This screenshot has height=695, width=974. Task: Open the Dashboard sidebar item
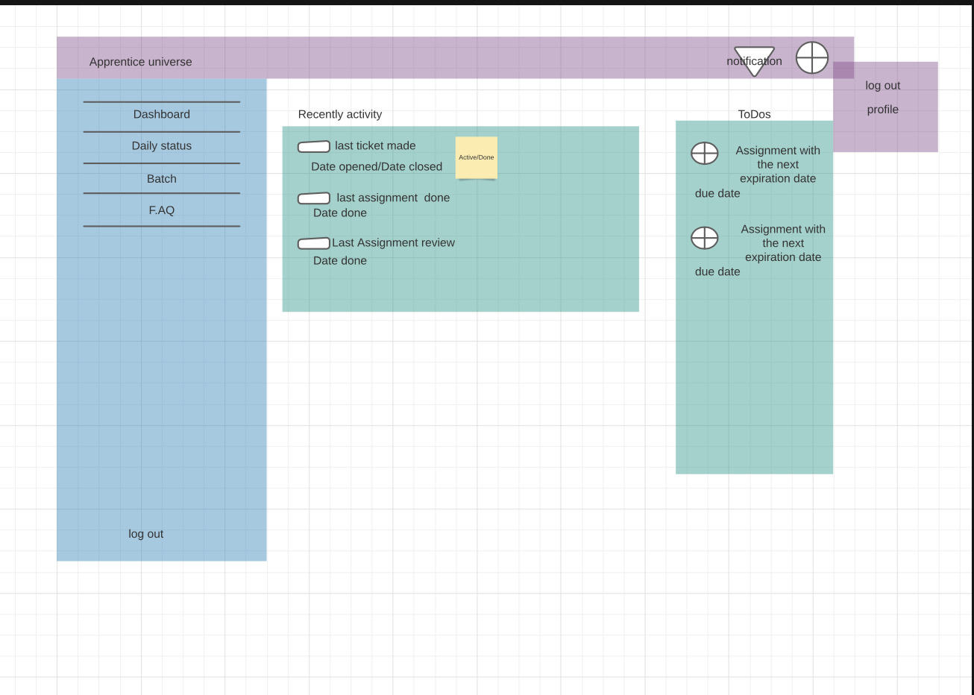(161, 114)
